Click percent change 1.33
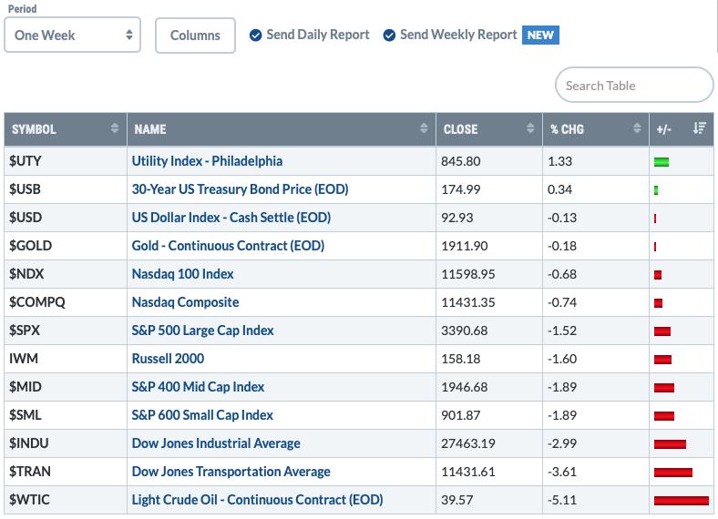Image resolution: width=718 pixels, height=519 pixels. [x=559, y=161]
